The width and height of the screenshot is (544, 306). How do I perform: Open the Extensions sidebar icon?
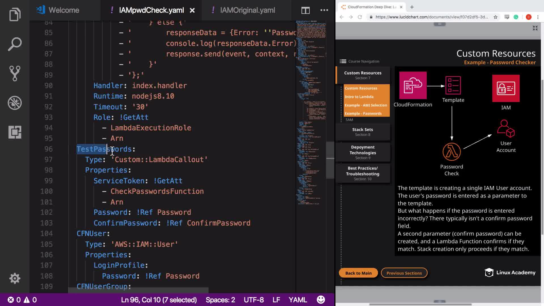(15, 132)
